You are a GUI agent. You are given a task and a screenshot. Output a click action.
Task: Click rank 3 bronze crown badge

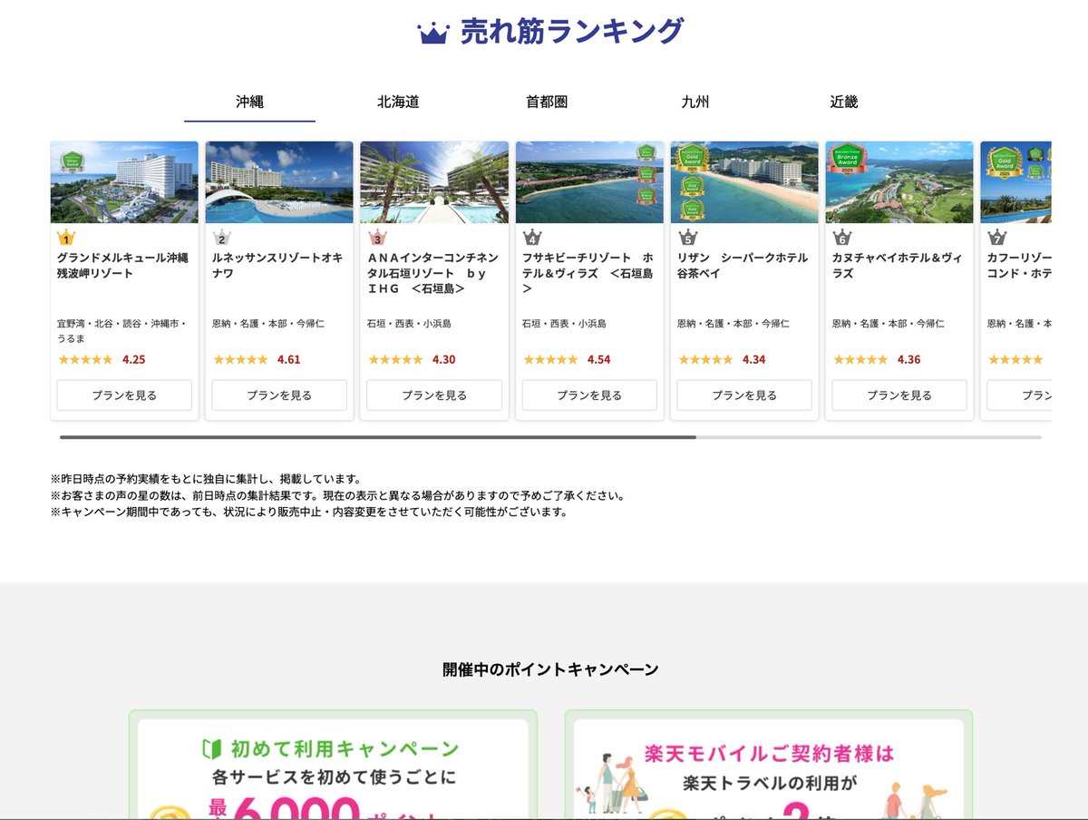point(376,238)
